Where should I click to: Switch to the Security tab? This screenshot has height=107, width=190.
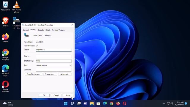point(41,30)
